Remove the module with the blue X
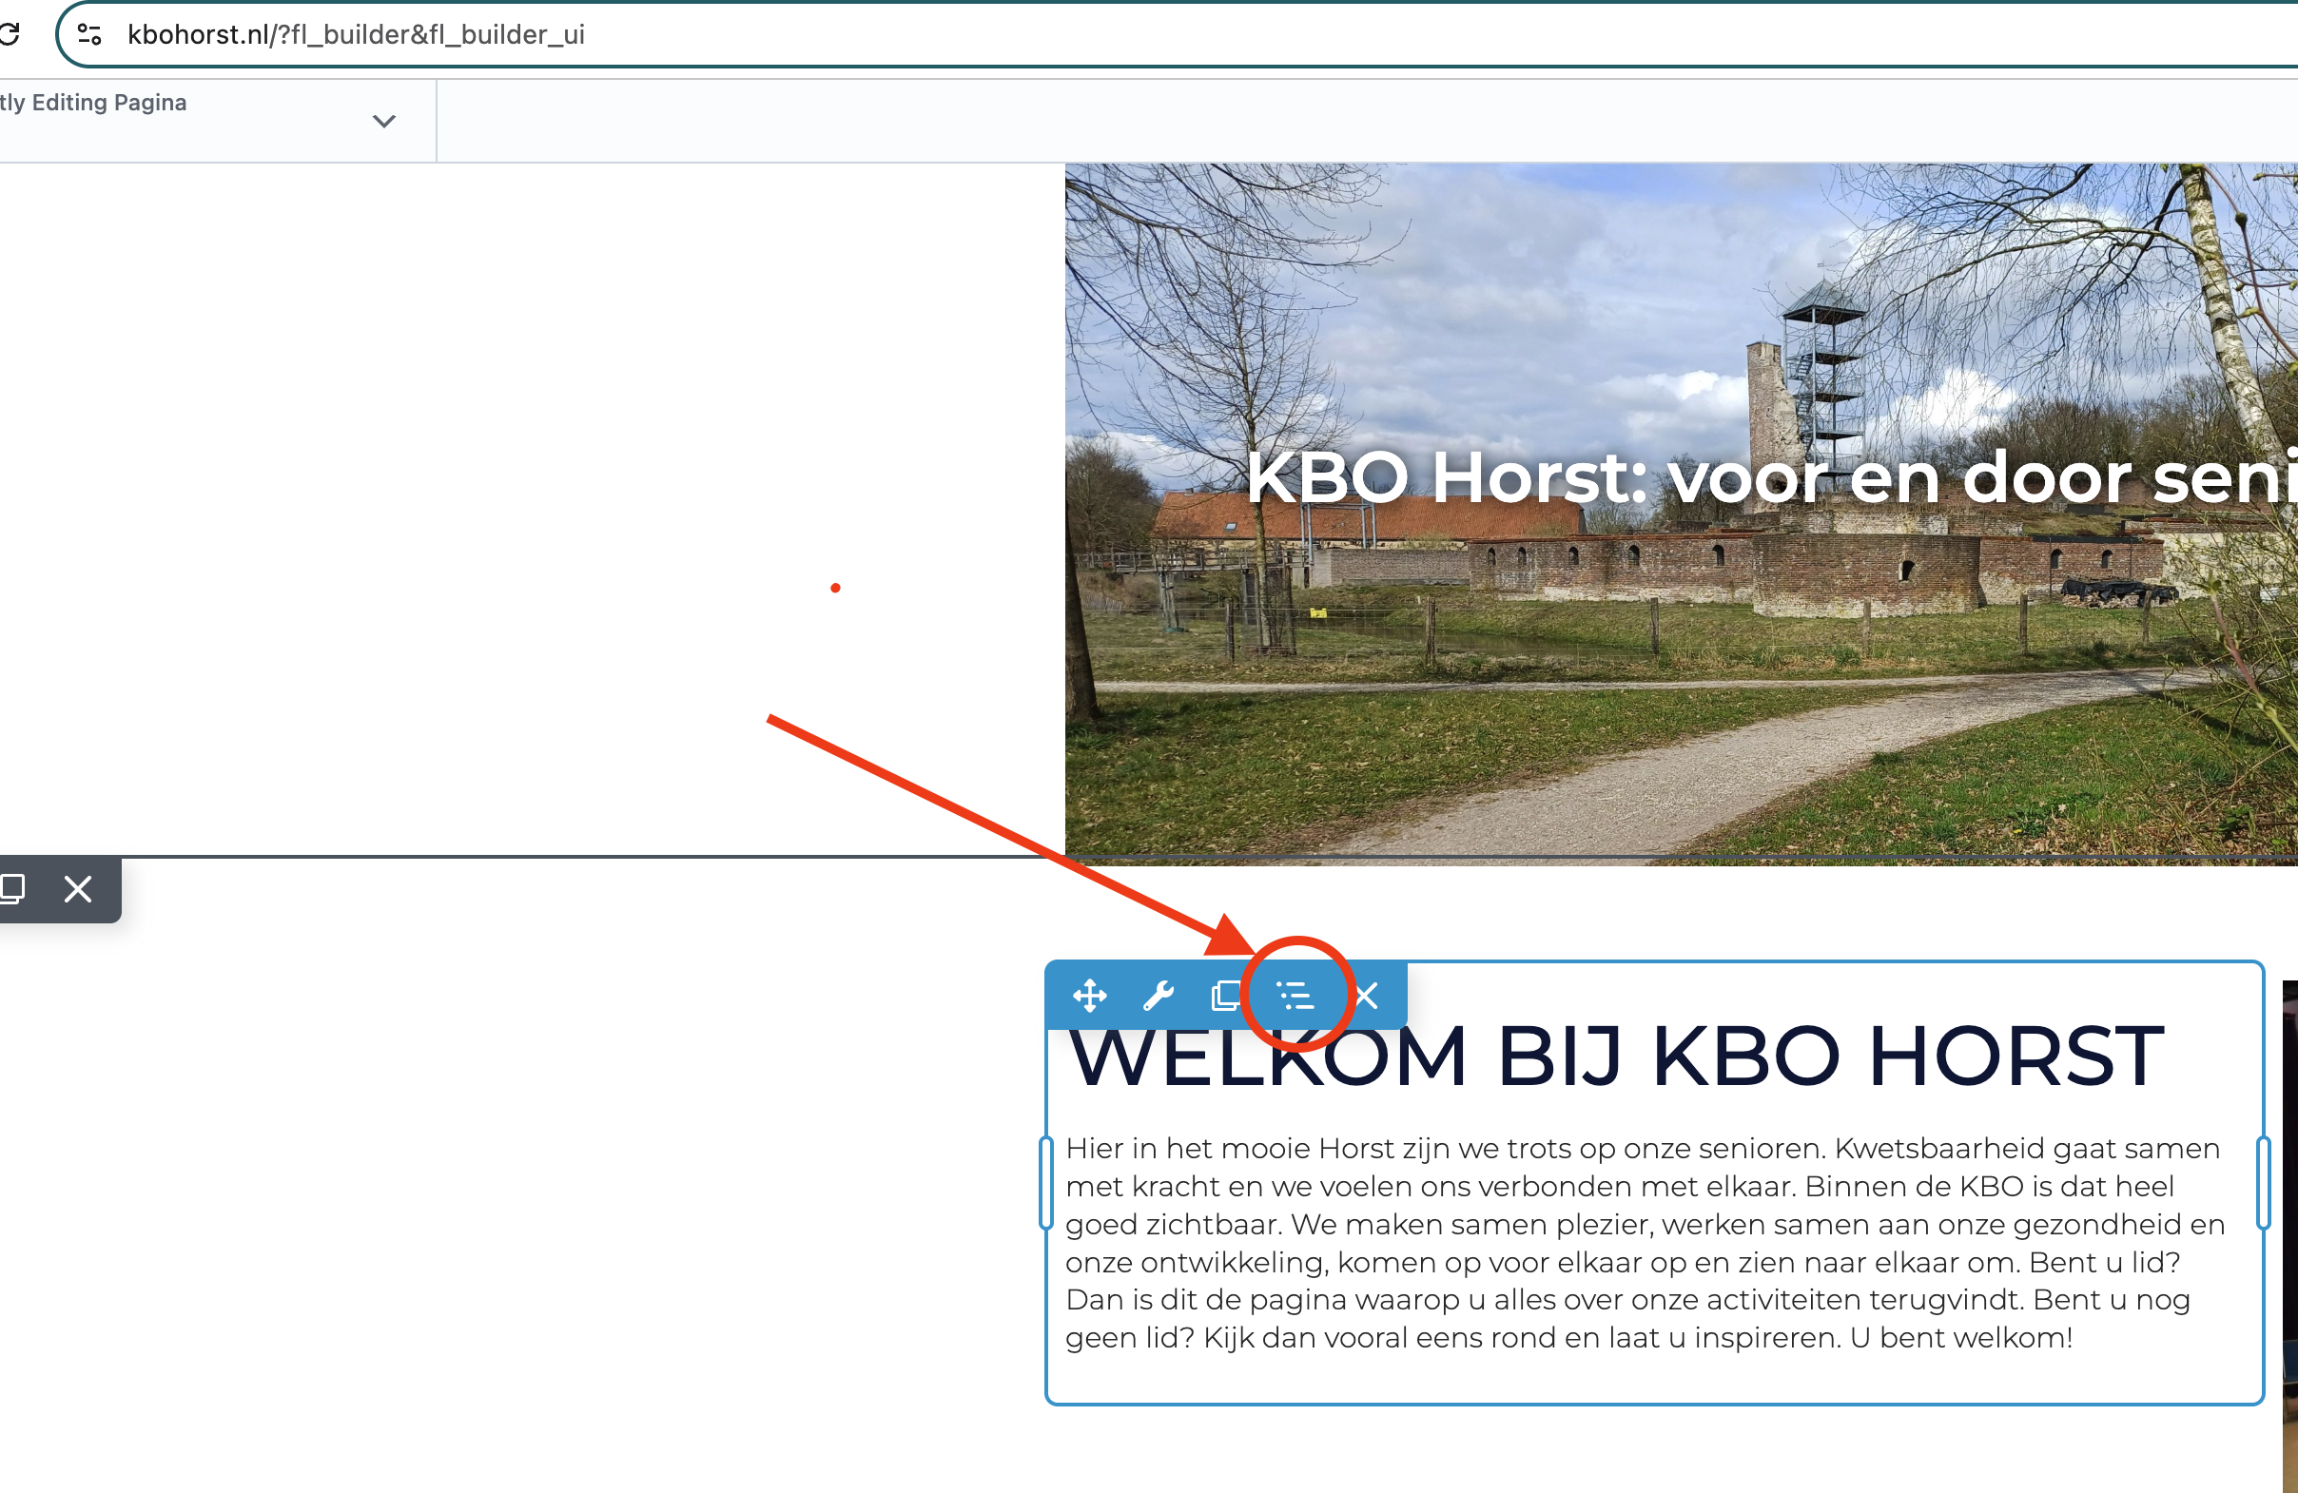This screenshot has height=1493, width=2298. (1366, 995)
